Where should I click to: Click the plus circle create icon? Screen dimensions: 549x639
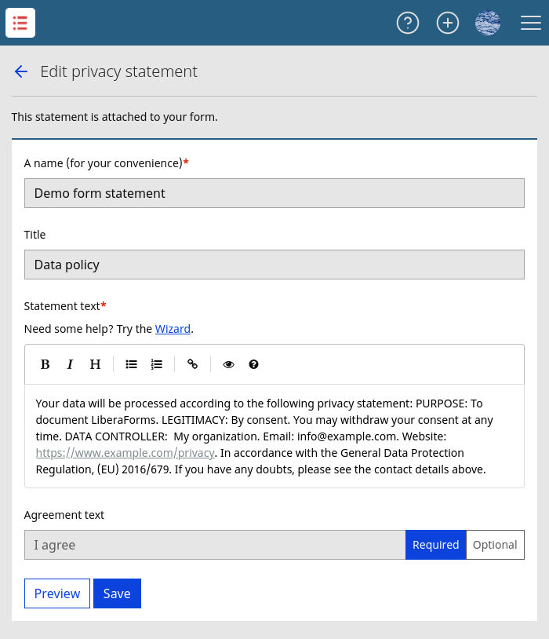coord(448,23)
